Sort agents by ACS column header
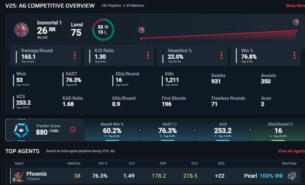The width and height of the screenshot is (305, 185). pos(194,163)
